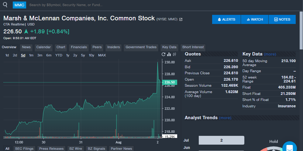Image resolution: width=303 pixels, height=151 pixels.
Task: Switch to bar chart style icon
Action: coord(169,54)
